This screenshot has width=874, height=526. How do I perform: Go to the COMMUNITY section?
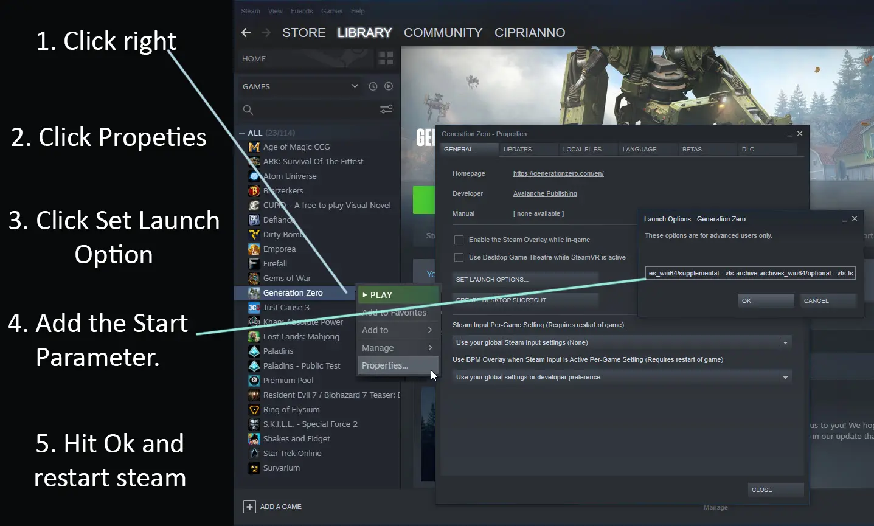443,33
